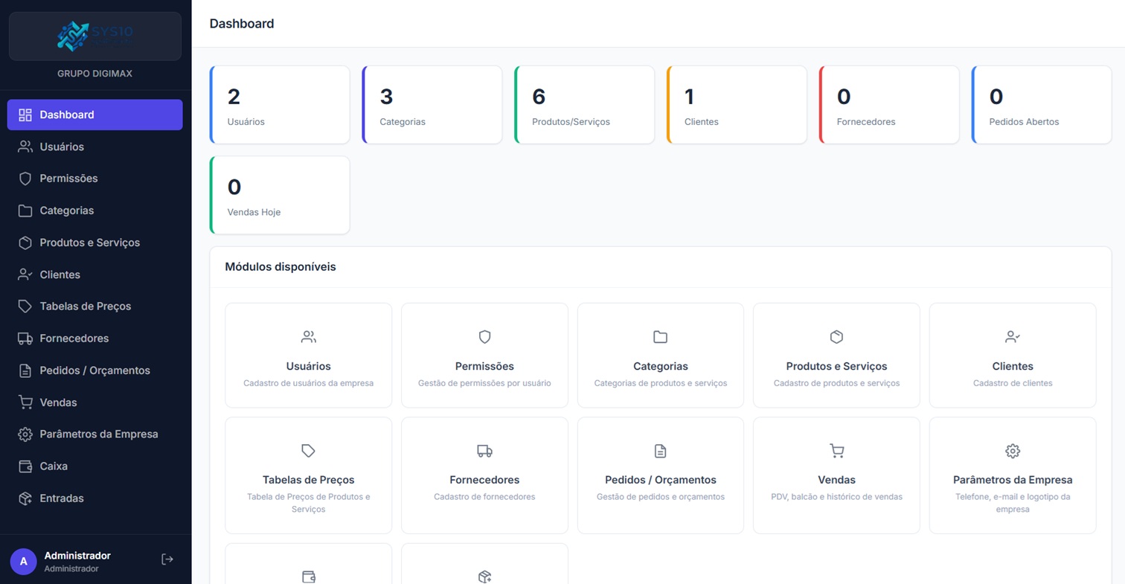Click the package icon in the bottom partial card
Screen dimensions: 1125x584
pos(484,577)
